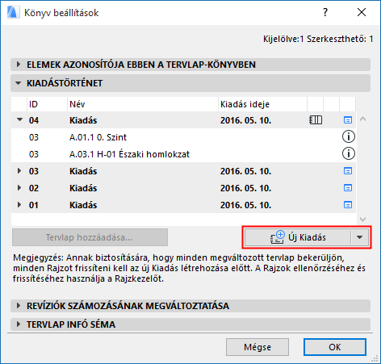Open issue details icon for row 01 Kiadás
Viewport: 381px width, 364px height.
pyautogui.click(x=348, y=205)
